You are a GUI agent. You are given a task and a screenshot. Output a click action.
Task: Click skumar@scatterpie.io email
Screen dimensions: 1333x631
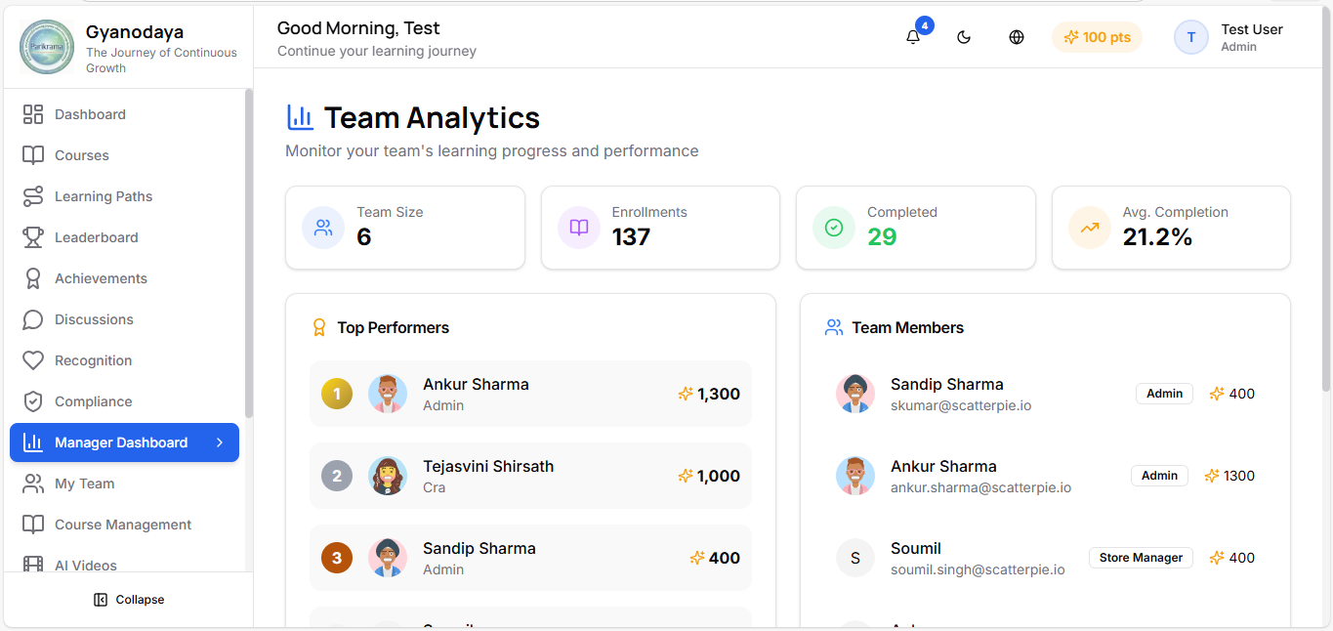[x=961, y=405]
